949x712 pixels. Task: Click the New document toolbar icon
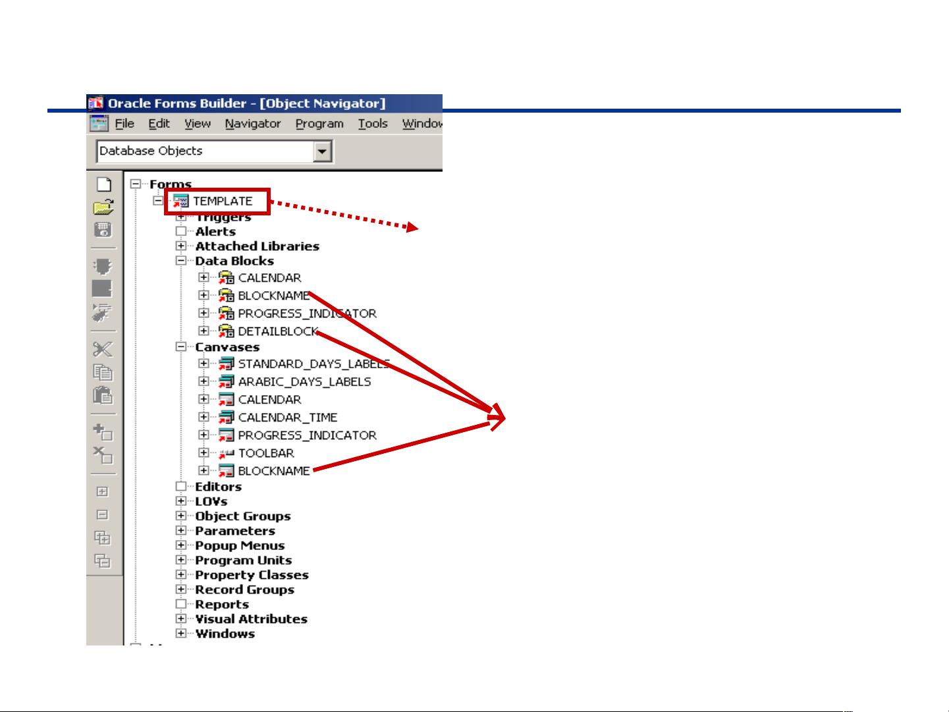(x=104, y=185)
